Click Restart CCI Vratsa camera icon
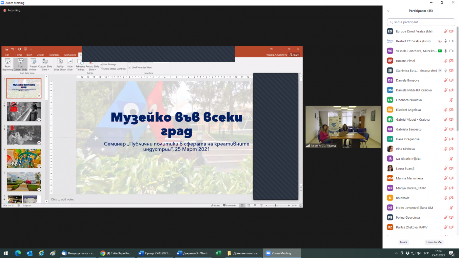This screenshot has width=459, height=258. (x=451, y=41)
